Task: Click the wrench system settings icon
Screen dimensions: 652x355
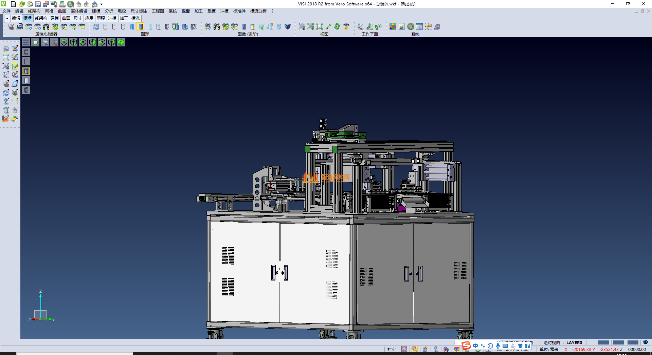Action: pyautogui.click(x=411, y=26)
